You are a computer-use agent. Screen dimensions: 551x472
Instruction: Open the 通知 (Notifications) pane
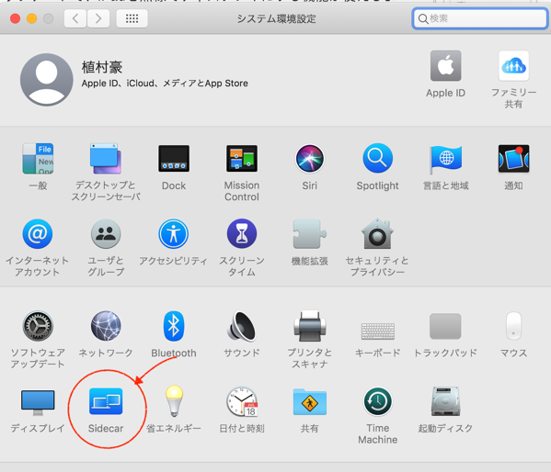pyautogui.click(x=513, y=159)
